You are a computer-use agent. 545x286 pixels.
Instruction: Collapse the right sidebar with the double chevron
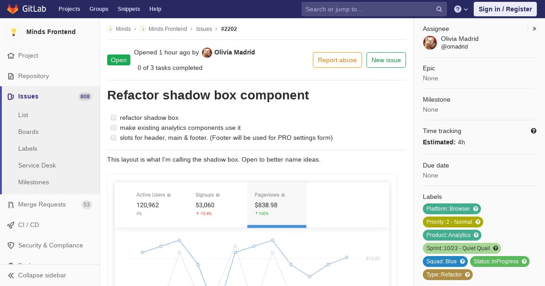tap(535, 29)
